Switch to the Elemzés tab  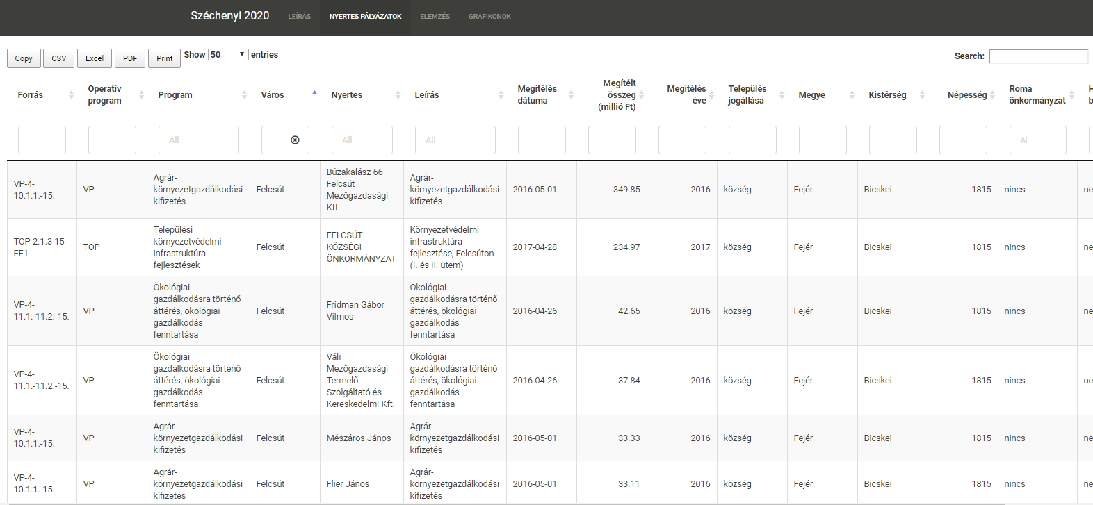435,17
